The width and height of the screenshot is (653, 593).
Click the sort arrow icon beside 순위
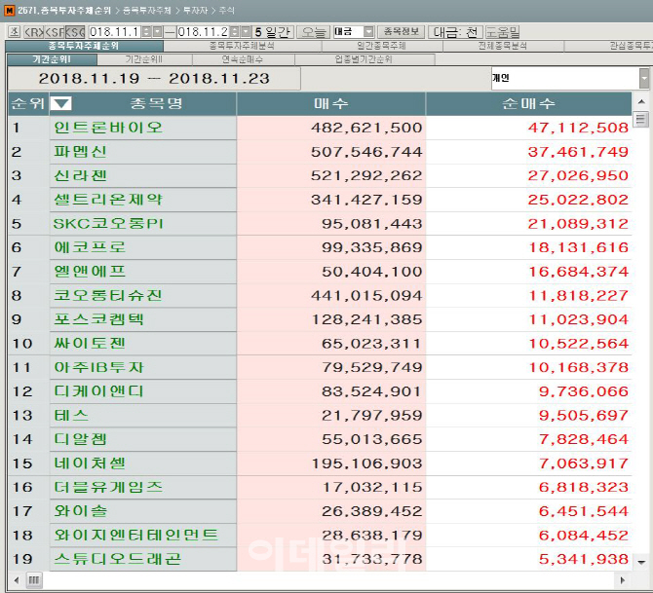point(60,103)
